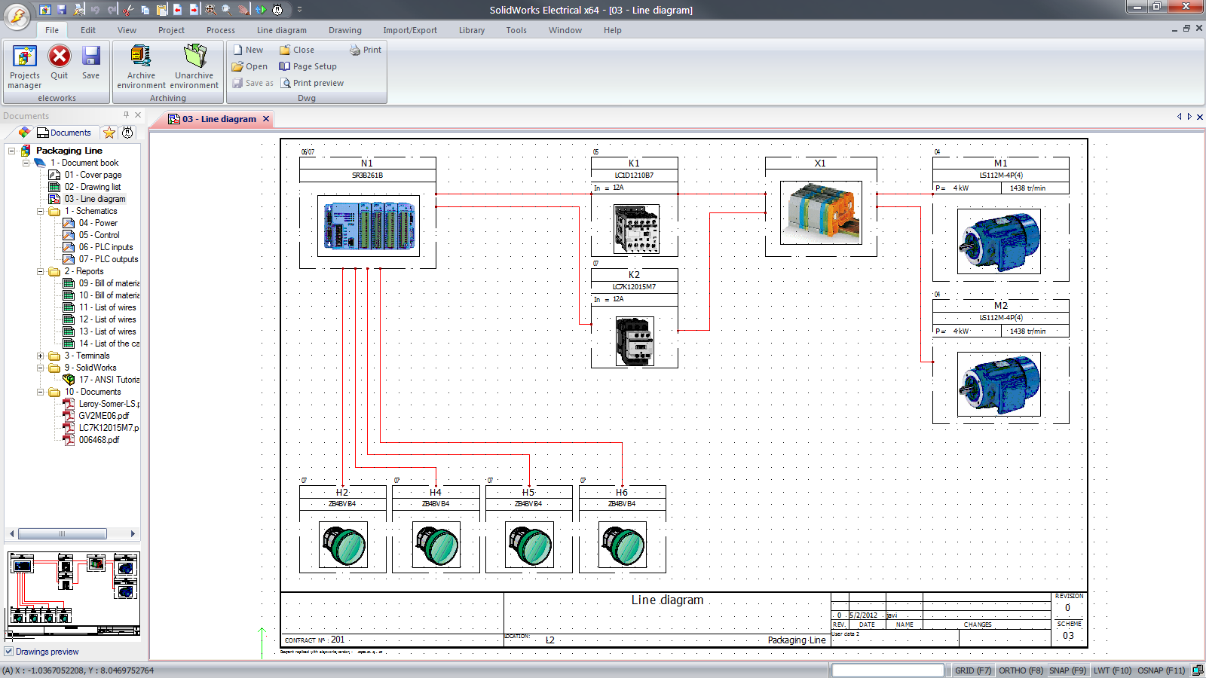Toggle SNAP (F9) in status bar

[1067, 670]
